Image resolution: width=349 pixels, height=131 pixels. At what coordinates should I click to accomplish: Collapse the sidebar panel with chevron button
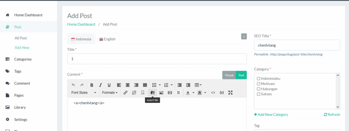(x=244, y=36)
